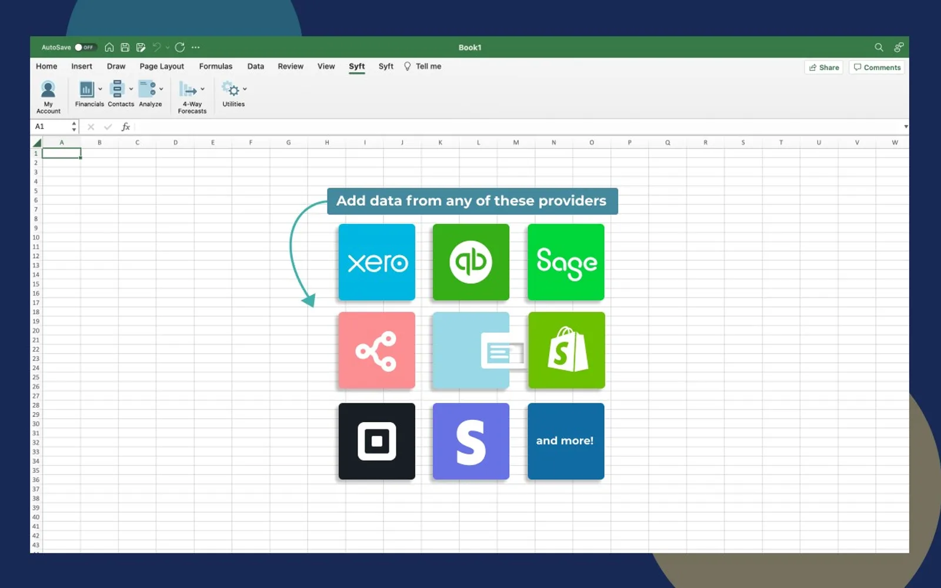941x588 pixels.
Task: Select column header Q
Action: 668,142
